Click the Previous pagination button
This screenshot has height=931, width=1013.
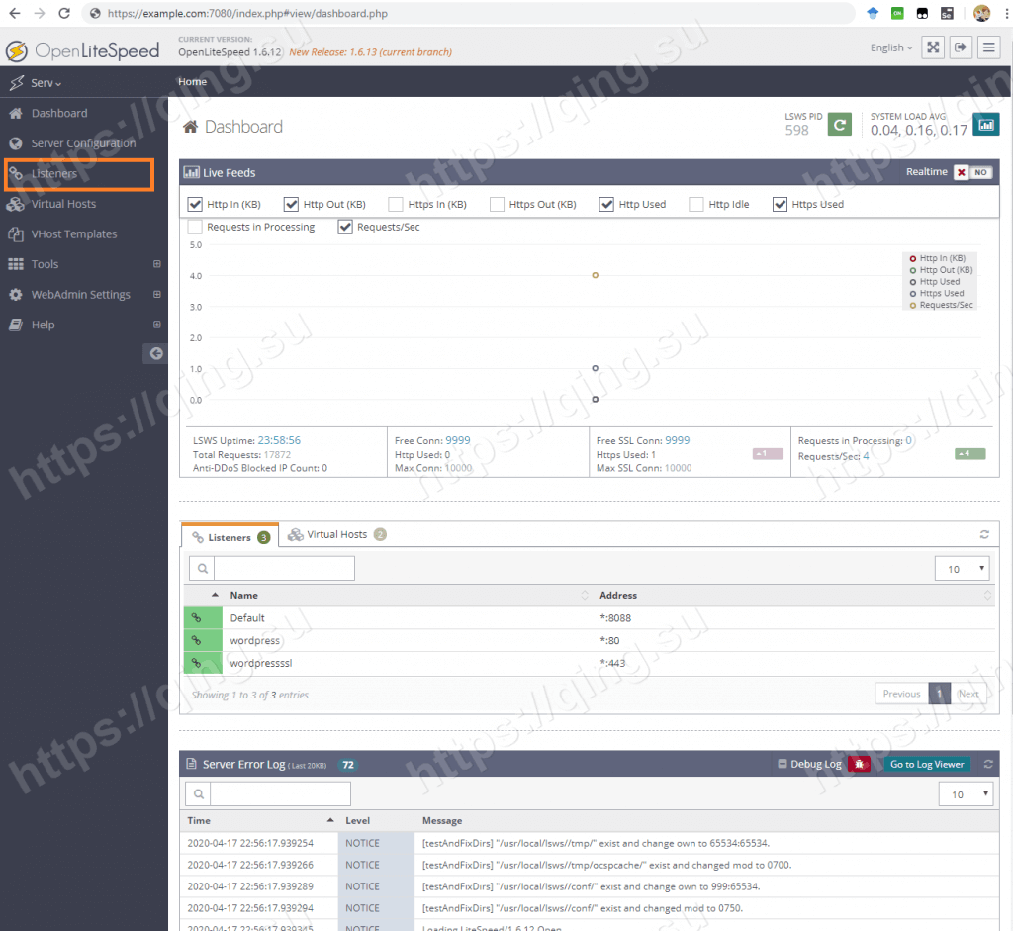[x=901, y=694]
